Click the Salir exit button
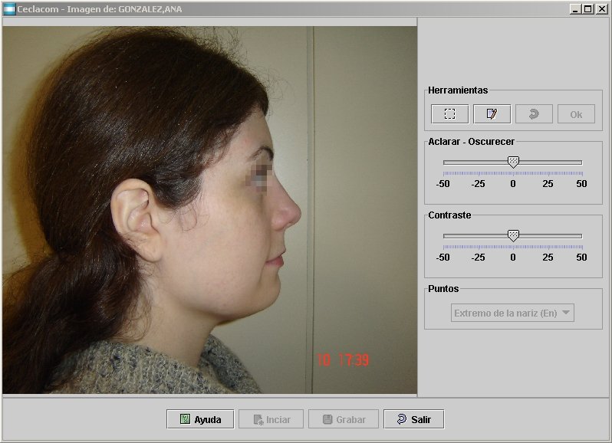 click(x=413, y=419)
